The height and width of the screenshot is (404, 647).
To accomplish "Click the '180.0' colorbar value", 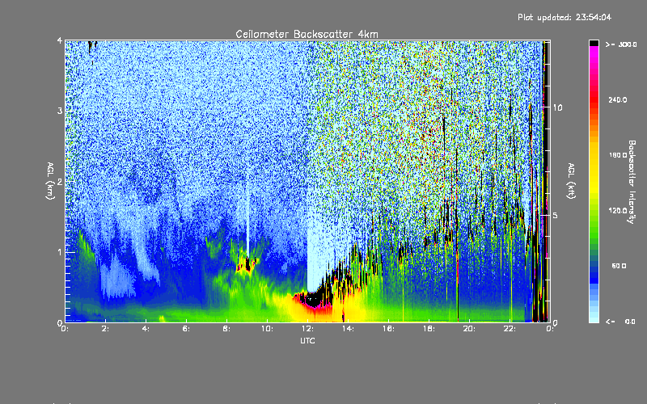I will pyautogui.click(x=618, y=155).
